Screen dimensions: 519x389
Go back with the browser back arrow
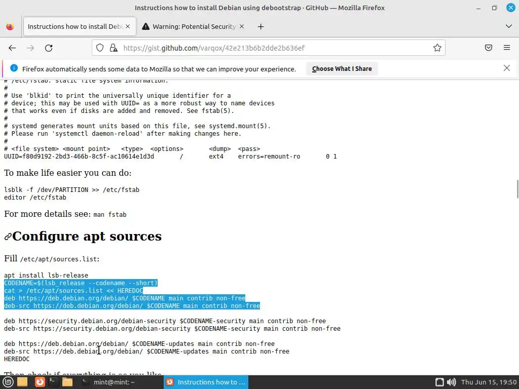click(12, 48)
